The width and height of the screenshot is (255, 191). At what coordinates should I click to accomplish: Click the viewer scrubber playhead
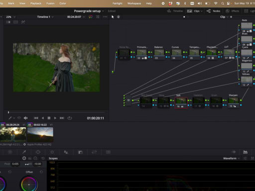coord(8,112)
